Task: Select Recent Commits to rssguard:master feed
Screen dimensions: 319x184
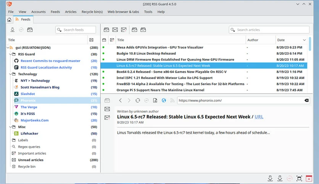Action: click(50, 61)
